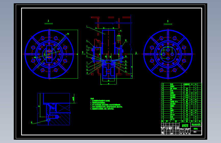Select the left circular flange view A

49,54
